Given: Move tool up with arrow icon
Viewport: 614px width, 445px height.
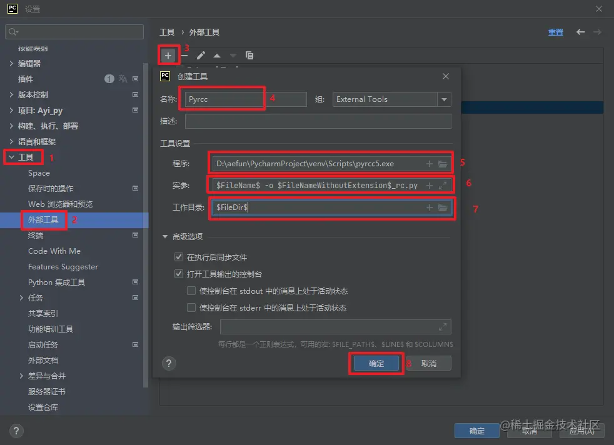Looking at the screenshot, I should (217, 56).
